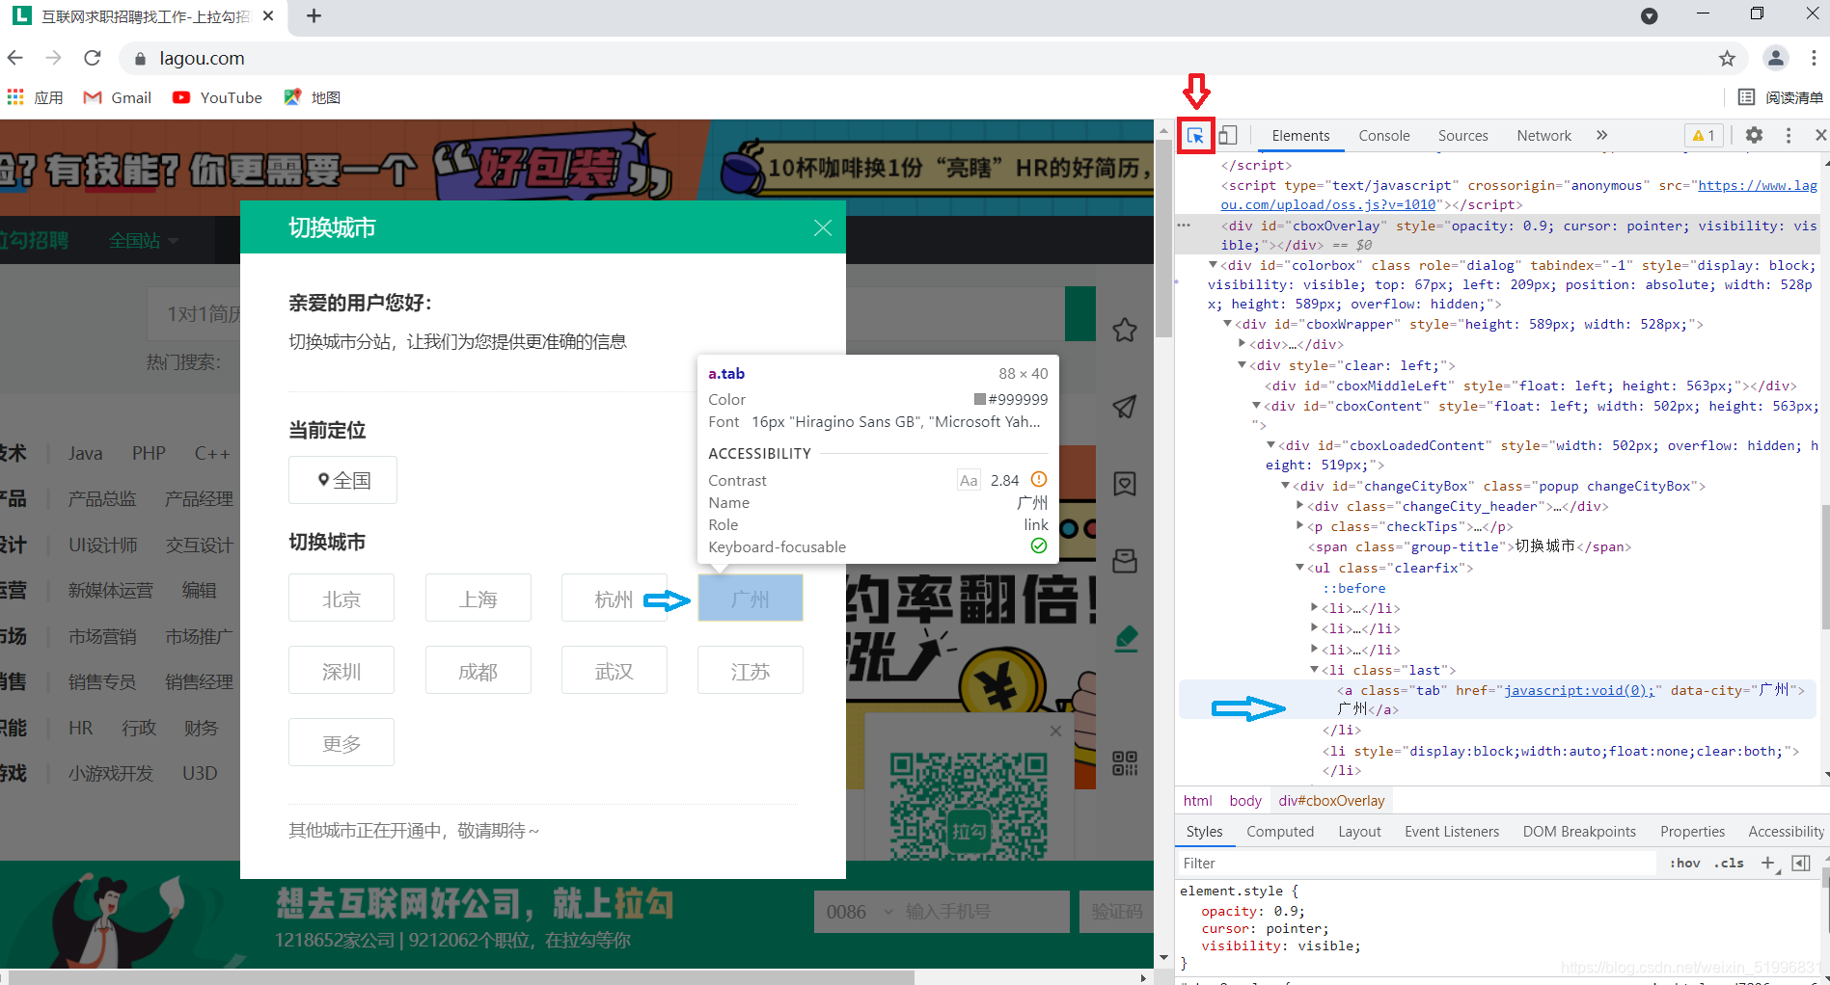
Task: Open tab search dropdown arrow
Action: 1650,16
